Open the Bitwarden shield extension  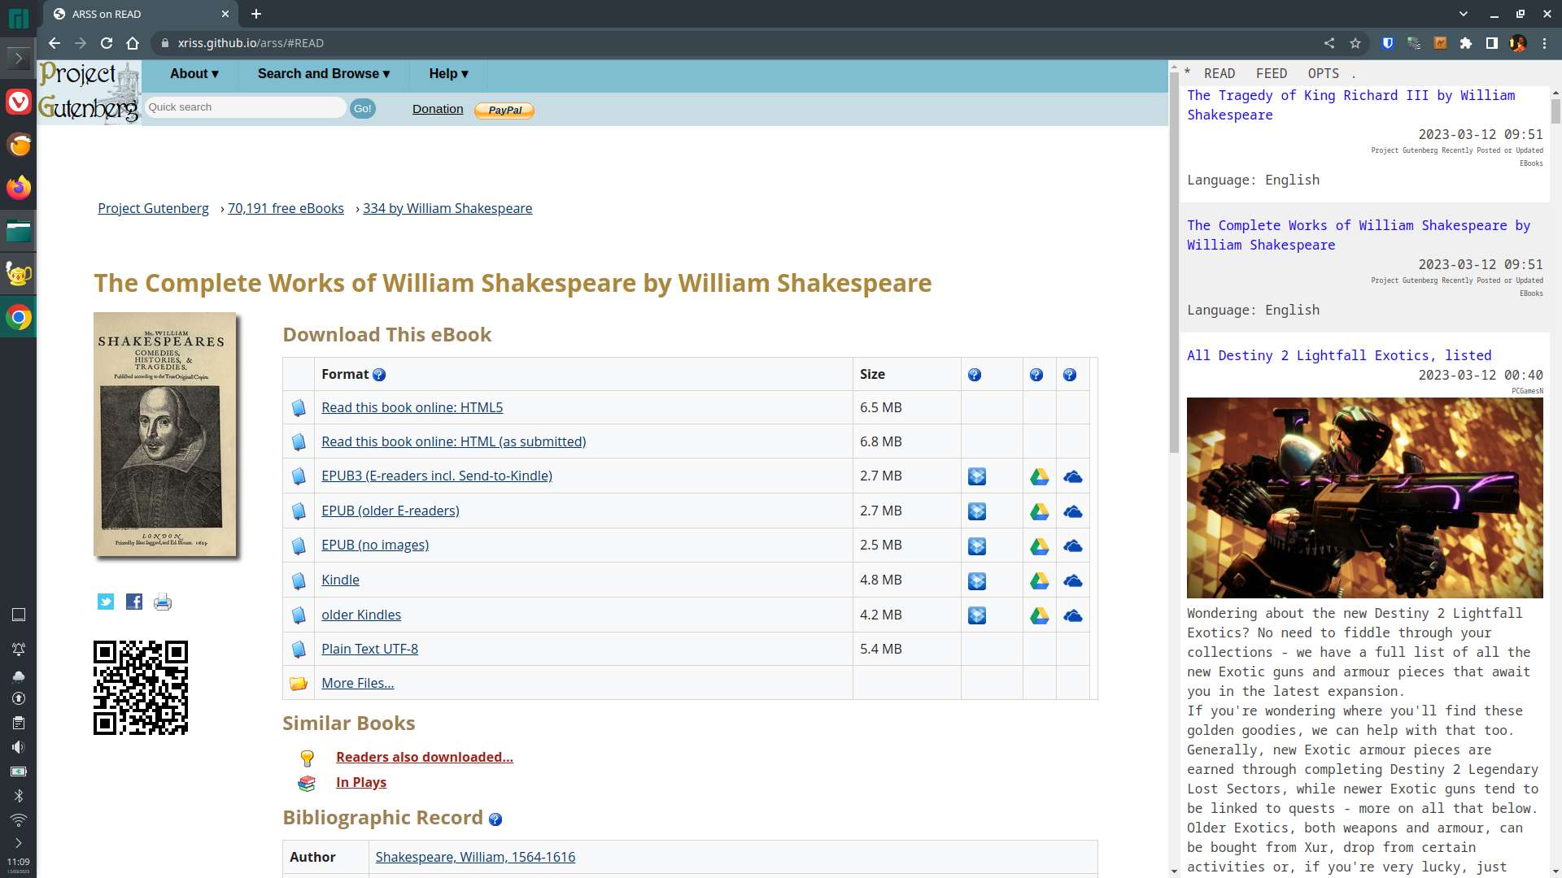point(1388,43)
